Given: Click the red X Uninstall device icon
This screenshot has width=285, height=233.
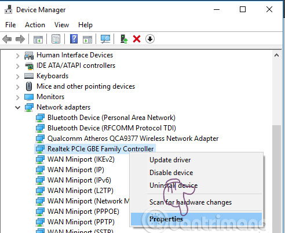Looking at the screenshot, I should [137, 39].
